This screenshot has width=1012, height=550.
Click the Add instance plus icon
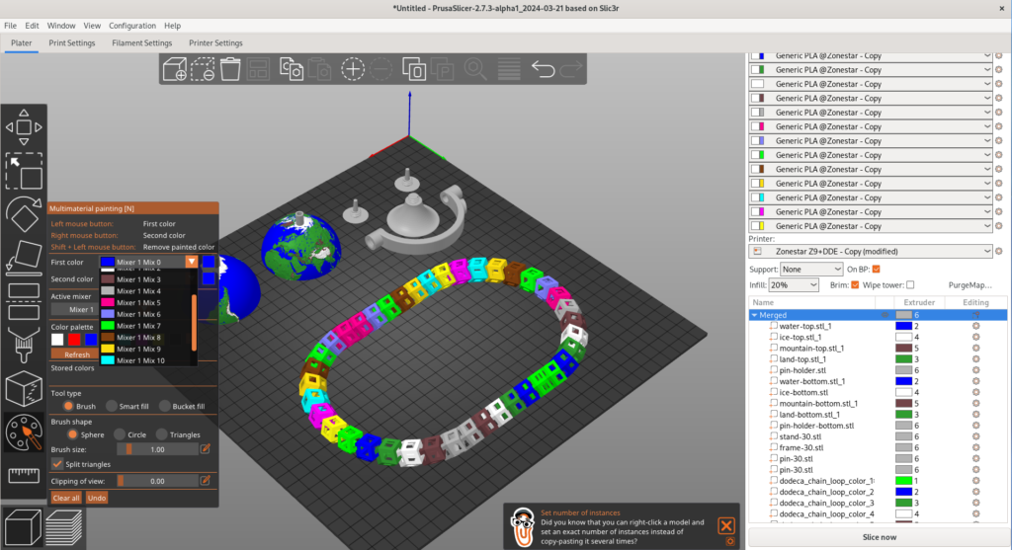pyautogui.click(x=353, y=69)
